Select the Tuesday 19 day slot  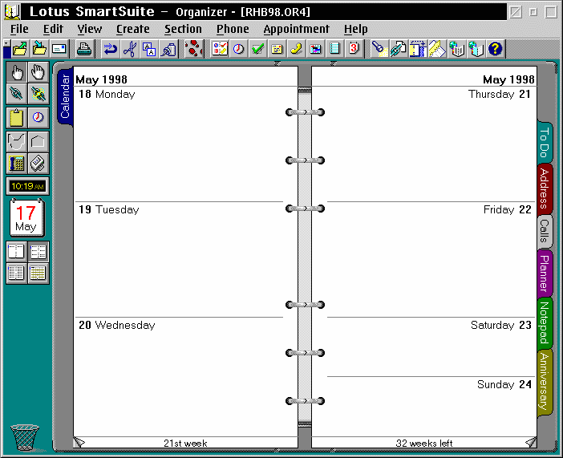pyautogui.click(x=178, y=257)
